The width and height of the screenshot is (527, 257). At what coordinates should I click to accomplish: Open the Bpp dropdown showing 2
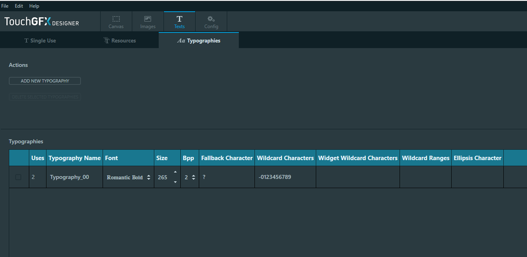point(190,177)
